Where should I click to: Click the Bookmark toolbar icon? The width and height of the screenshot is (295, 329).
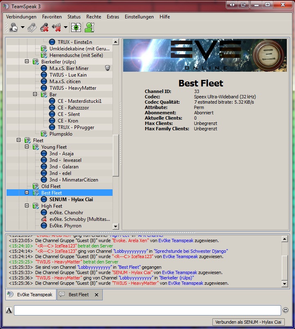click(32, 27)
